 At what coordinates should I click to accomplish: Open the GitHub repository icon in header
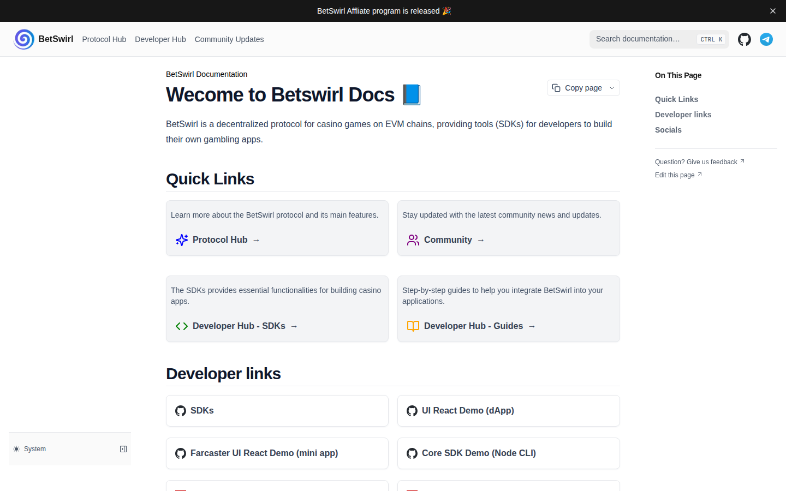745,39
